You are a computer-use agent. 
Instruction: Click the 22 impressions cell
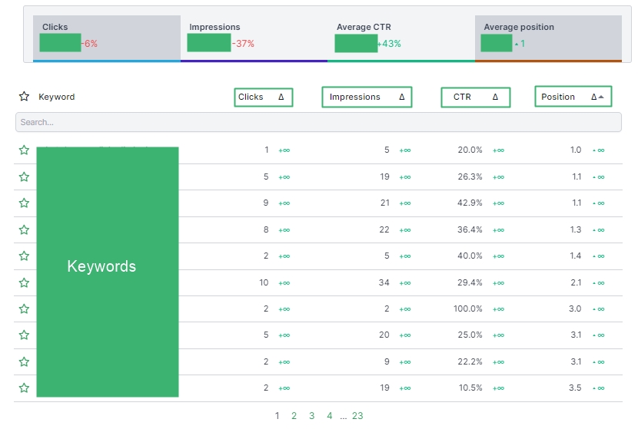384,229
